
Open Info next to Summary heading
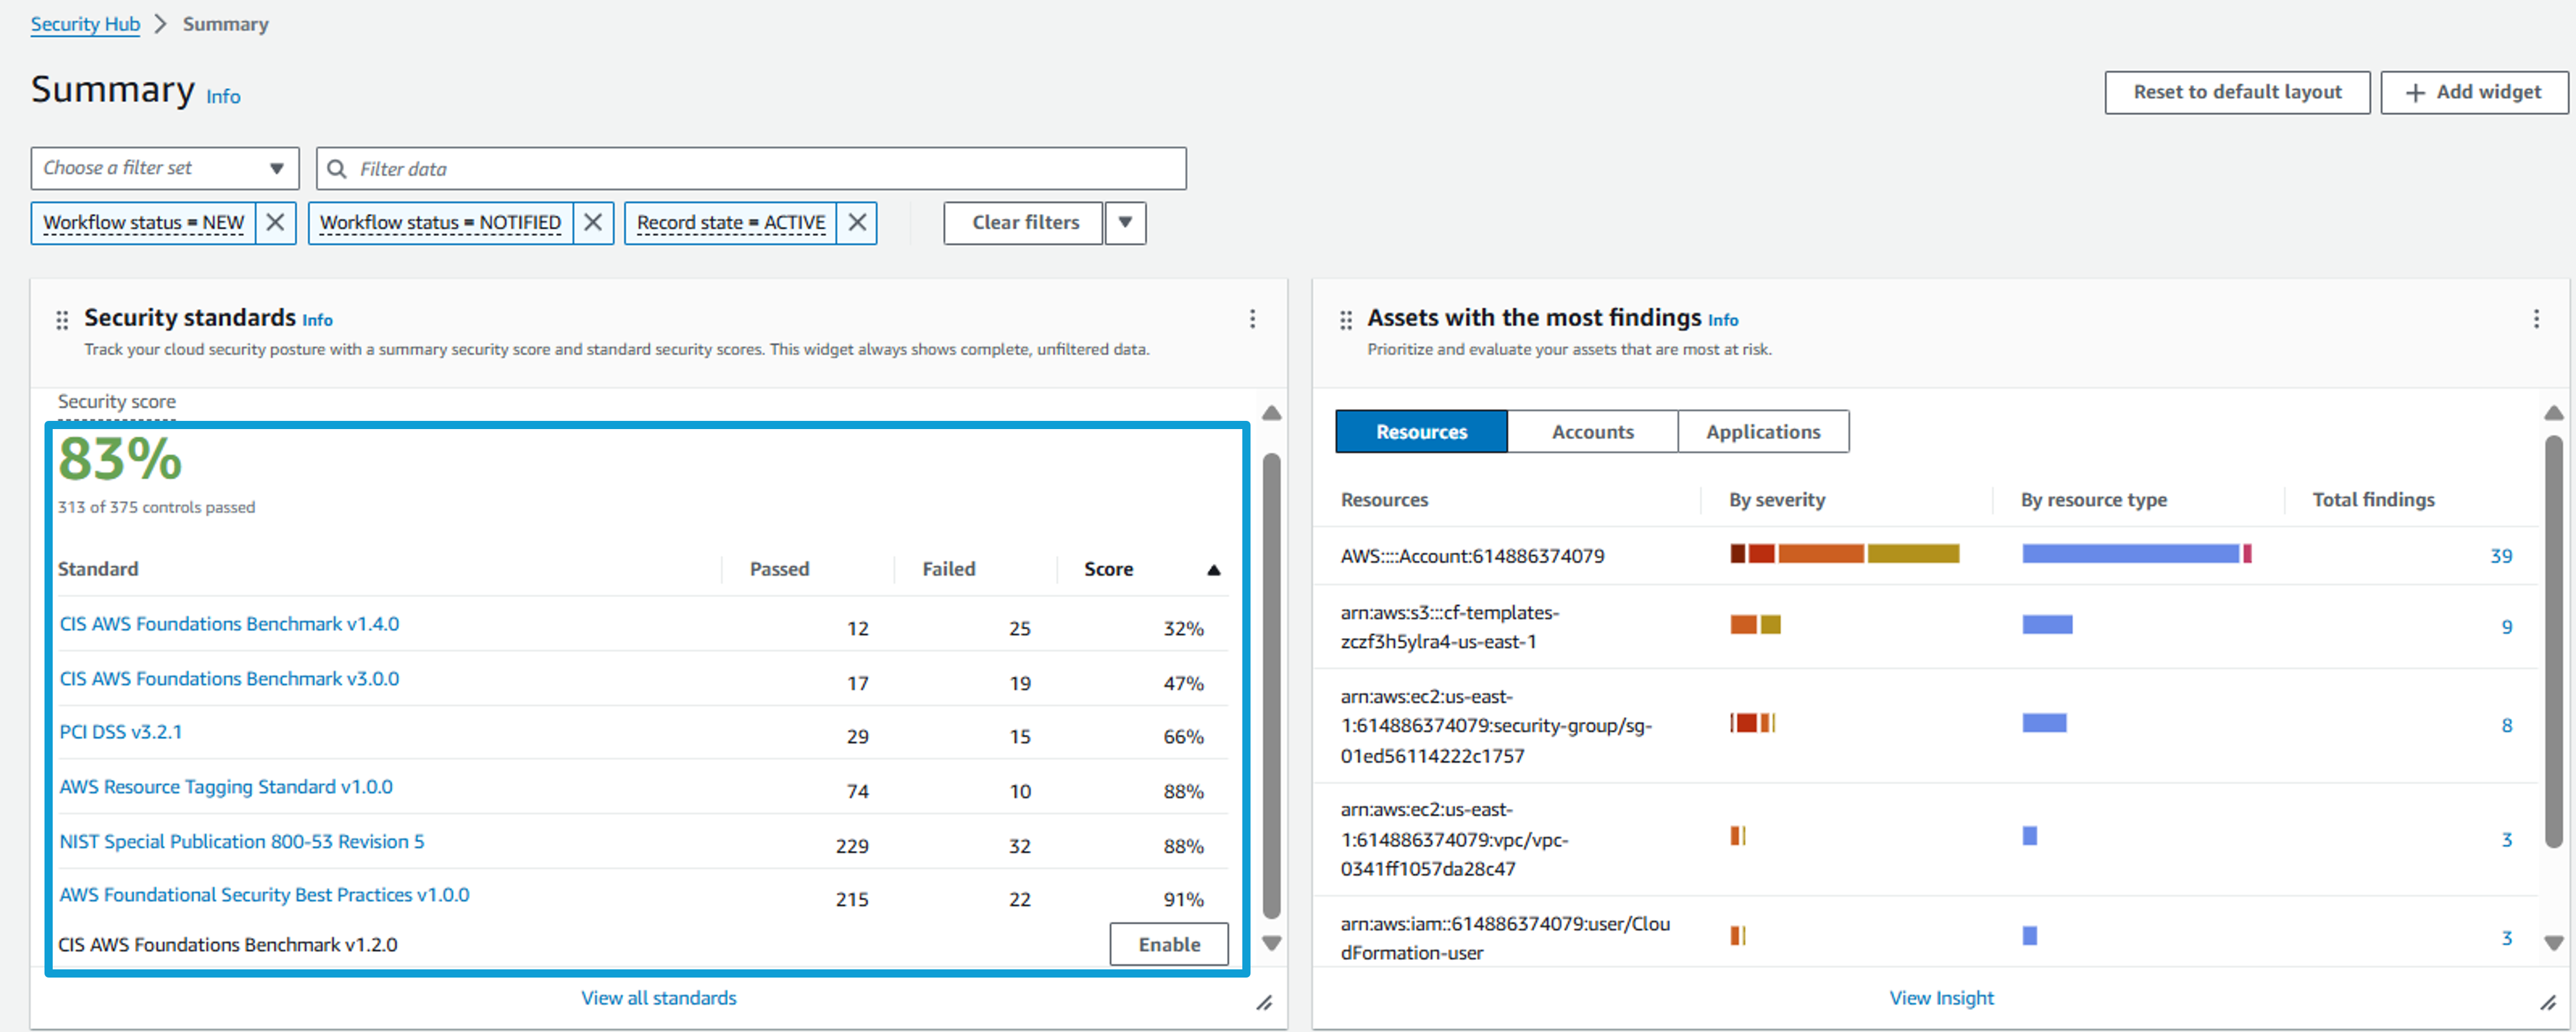(223, 97)
